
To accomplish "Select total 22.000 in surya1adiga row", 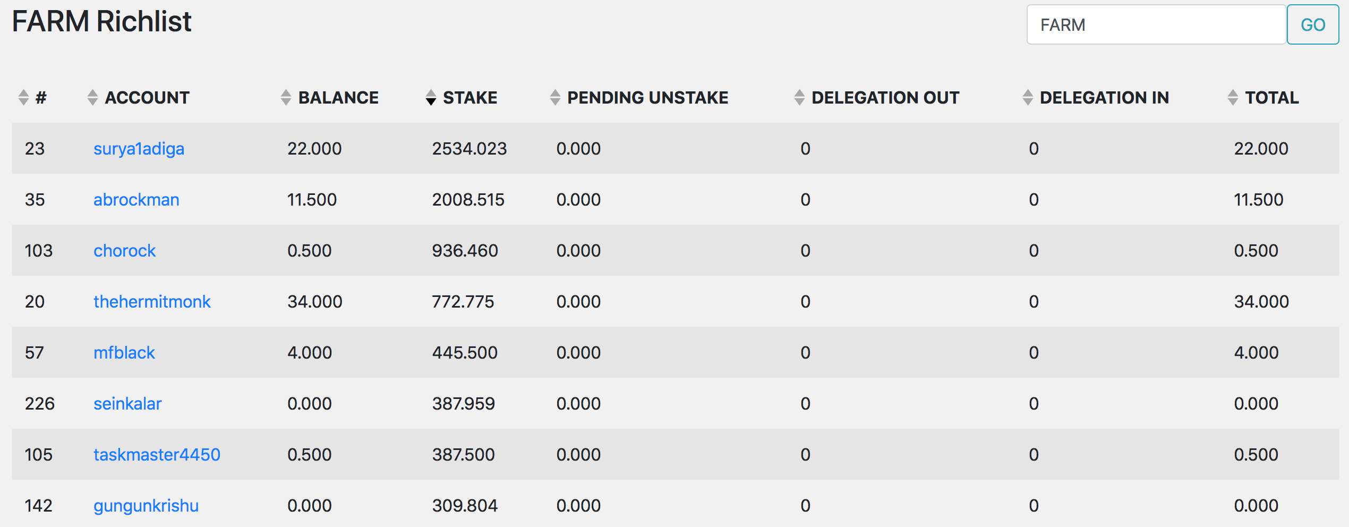I will (x=1261, y=149).
